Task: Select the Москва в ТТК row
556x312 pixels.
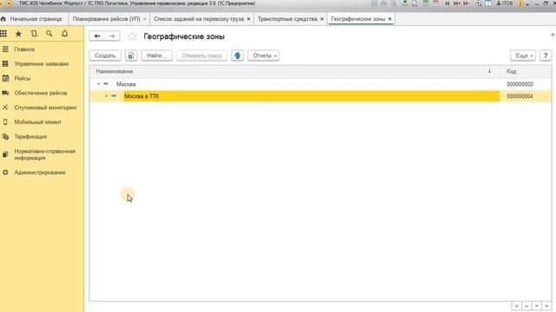Action: coord(321,96)
